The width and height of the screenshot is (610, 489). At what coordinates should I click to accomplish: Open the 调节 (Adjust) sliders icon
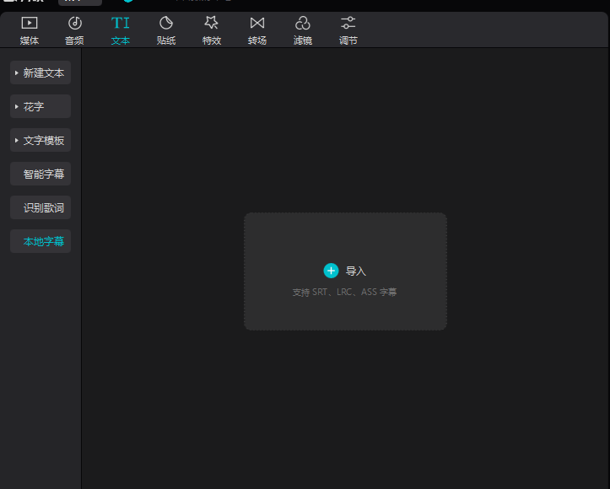click(x=348, y=23)
